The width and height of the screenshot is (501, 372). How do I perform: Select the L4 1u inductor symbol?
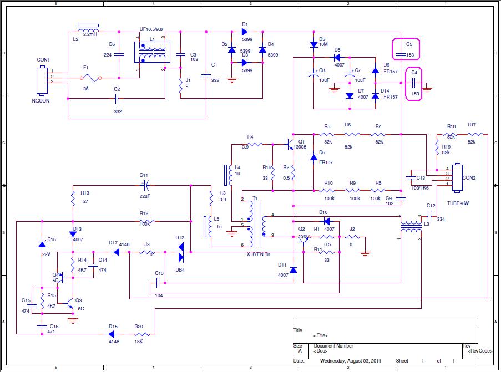pyautogui.click(x=229, y=175)
